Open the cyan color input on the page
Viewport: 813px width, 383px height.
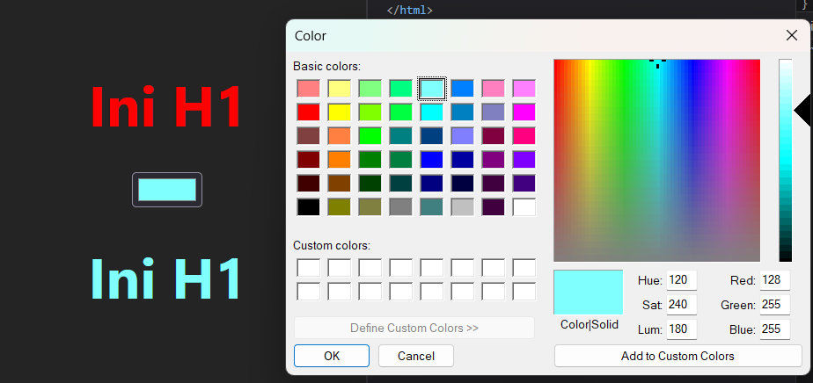point(167,190)
